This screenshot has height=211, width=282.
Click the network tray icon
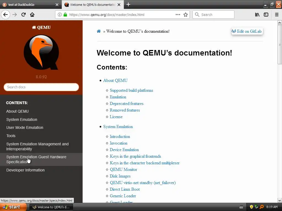(x=256, y=207)
